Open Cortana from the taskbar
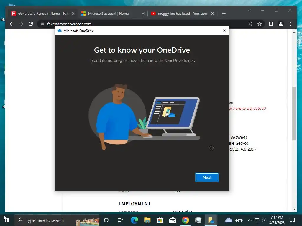302x226 pixels. [x=106, y=220]
